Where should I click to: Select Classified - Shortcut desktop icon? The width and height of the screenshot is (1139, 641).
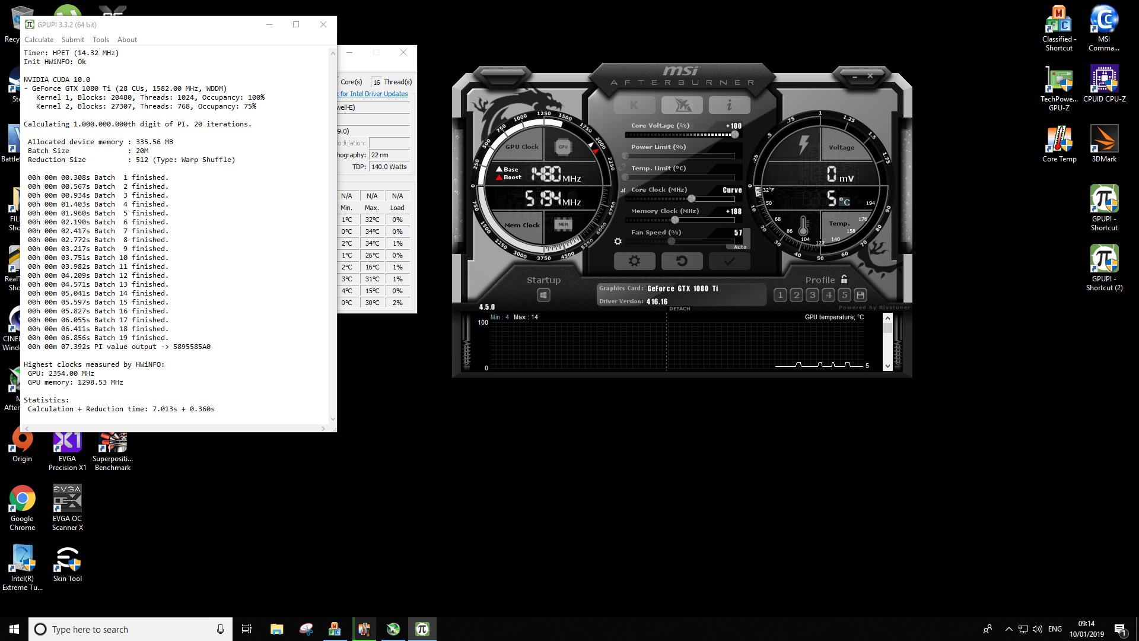pyautogui.click(x=1059, y=28)
